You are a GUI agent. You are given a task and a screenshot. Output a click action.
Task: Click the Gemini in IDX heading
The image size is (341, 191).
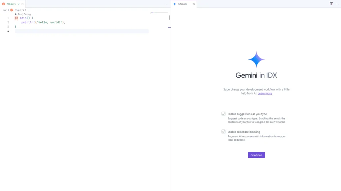point(256,76)
